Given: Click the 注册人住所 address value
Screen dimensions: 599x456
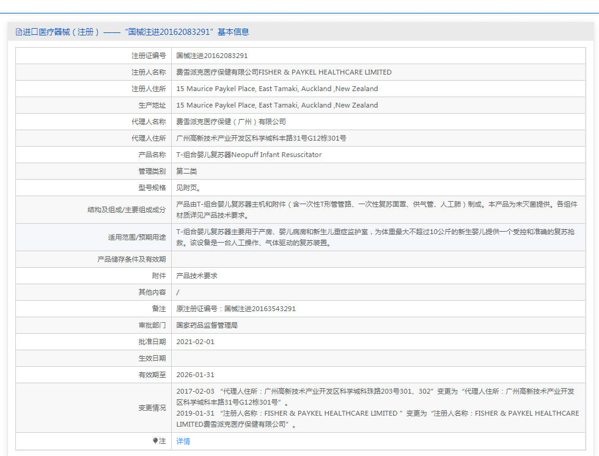Looking at the screenshot, I should point(277,89).
